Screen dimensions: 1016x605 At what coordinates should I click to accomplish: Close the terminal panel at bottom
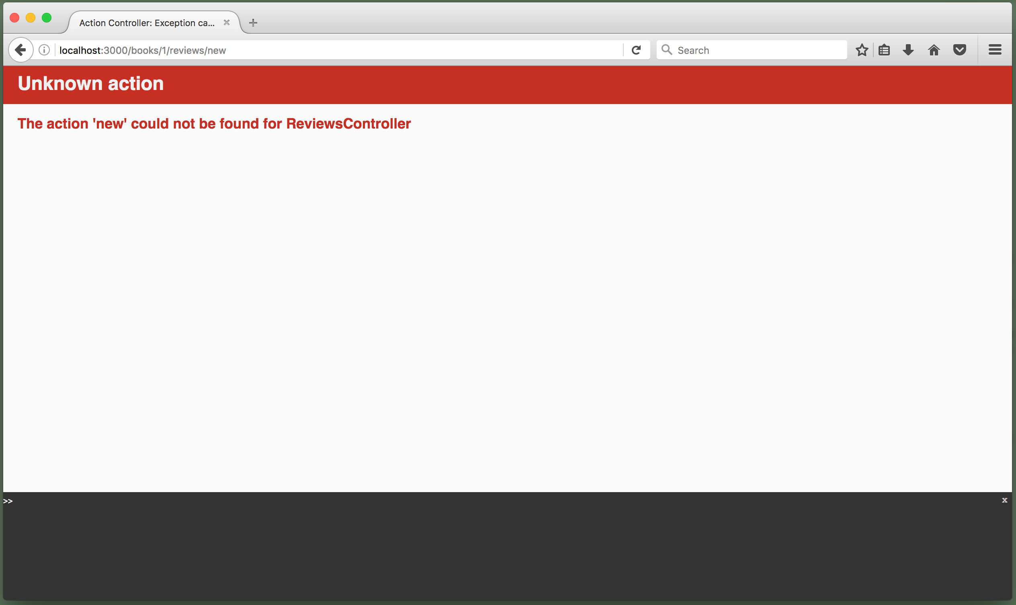pyautogui.click(x=1004, y=501)
